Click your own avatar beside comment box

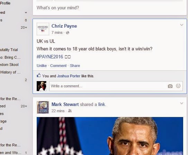coord(42,86)
